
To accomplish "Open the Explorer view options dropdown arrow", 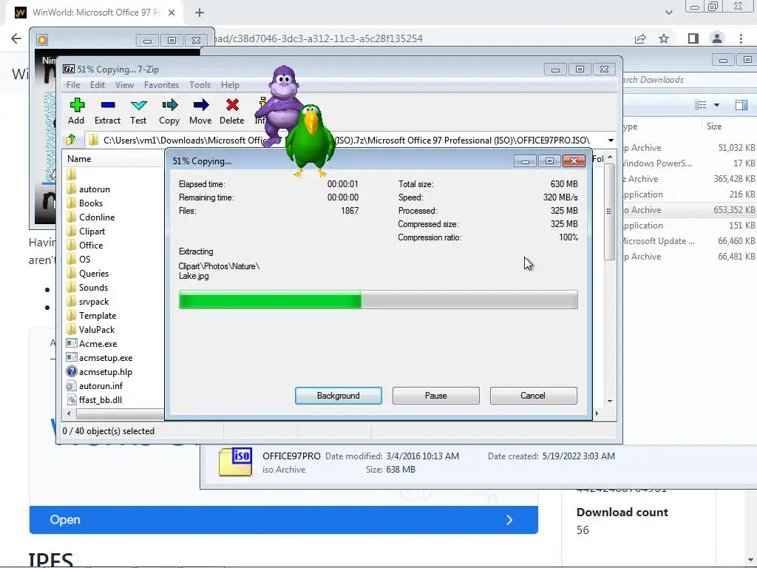I will (716, 105).
